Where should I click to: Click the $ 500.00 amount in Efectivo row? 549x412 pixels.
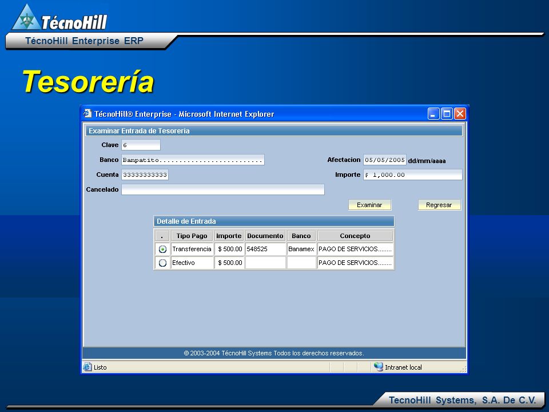230,263
